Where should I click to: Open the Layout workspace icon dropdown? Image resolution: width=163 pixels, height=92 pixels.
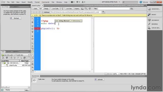[73, 2]
